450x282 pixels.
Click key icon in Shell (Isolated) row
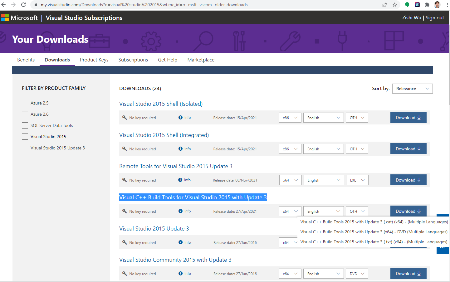[125, 118]
